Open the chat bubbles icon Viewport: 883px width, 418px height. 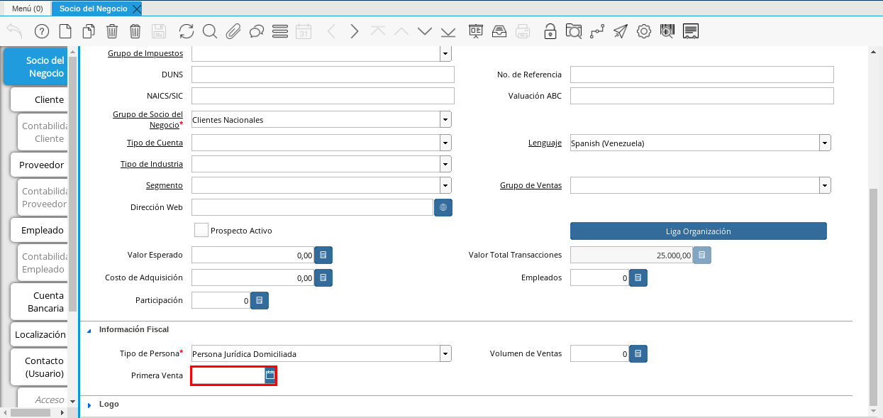[257, 31]
